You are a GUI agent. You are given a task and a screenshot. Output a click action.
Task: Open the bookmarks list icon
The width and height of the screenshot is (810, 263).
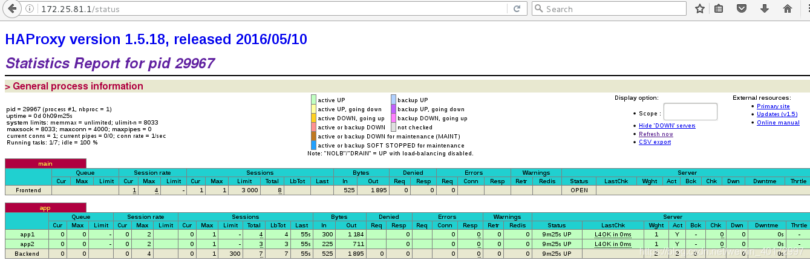pos(719,9)
